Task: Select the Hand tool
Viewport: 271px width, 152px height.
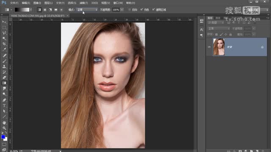Action: [4, 123]
